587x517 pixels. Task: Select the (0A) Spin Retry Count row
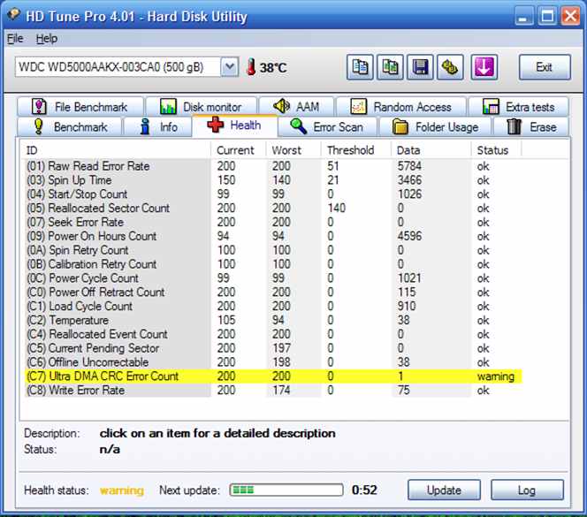273,250
